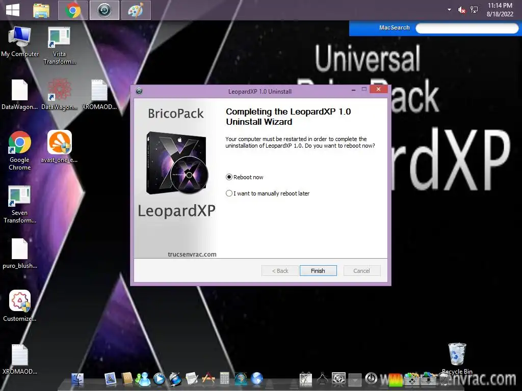Select XROMAOD notepad file near top
The height and width of the screenshot is (391, 522).
[99, 94]
